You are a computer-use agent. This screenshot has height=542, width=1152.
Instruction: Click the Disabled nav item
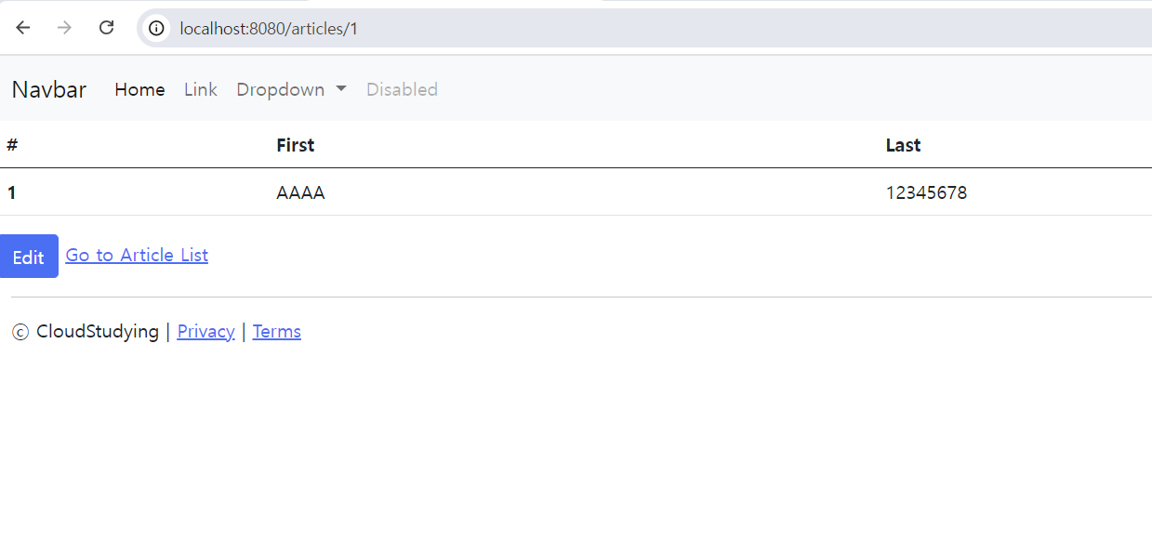(x=402, y=89)
